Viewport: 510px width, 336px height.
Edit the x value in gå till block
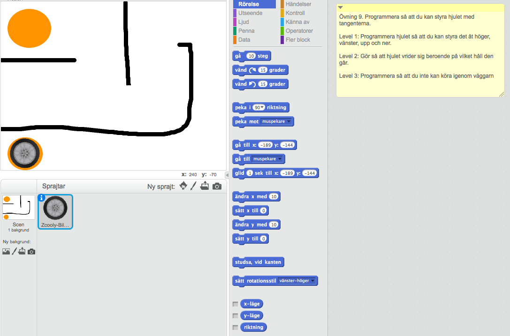(266, 145)
